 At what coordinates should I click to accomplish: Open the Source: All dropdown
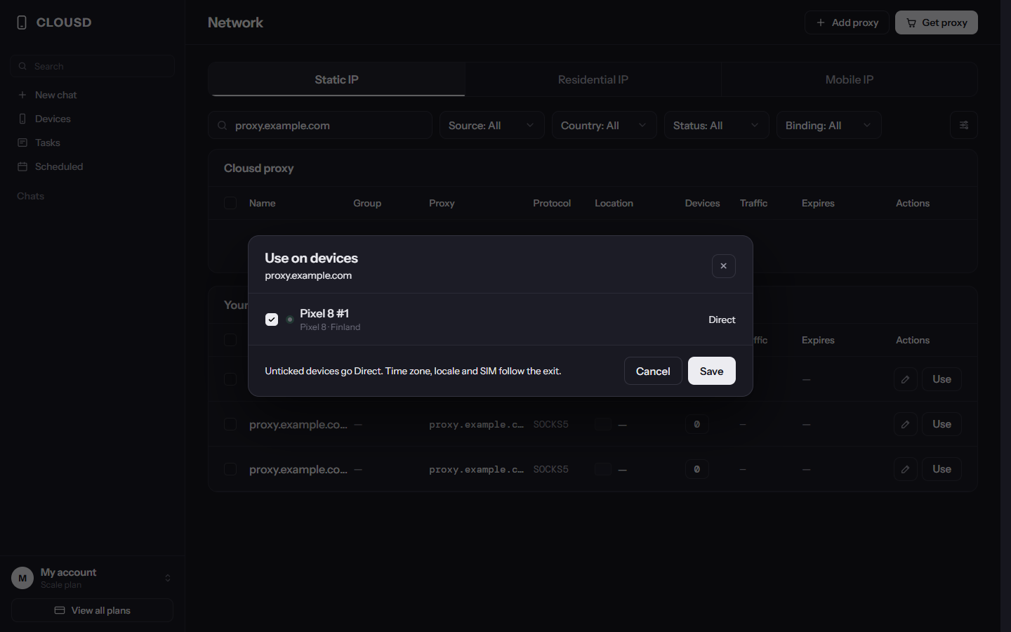click(x=491, y=125)
